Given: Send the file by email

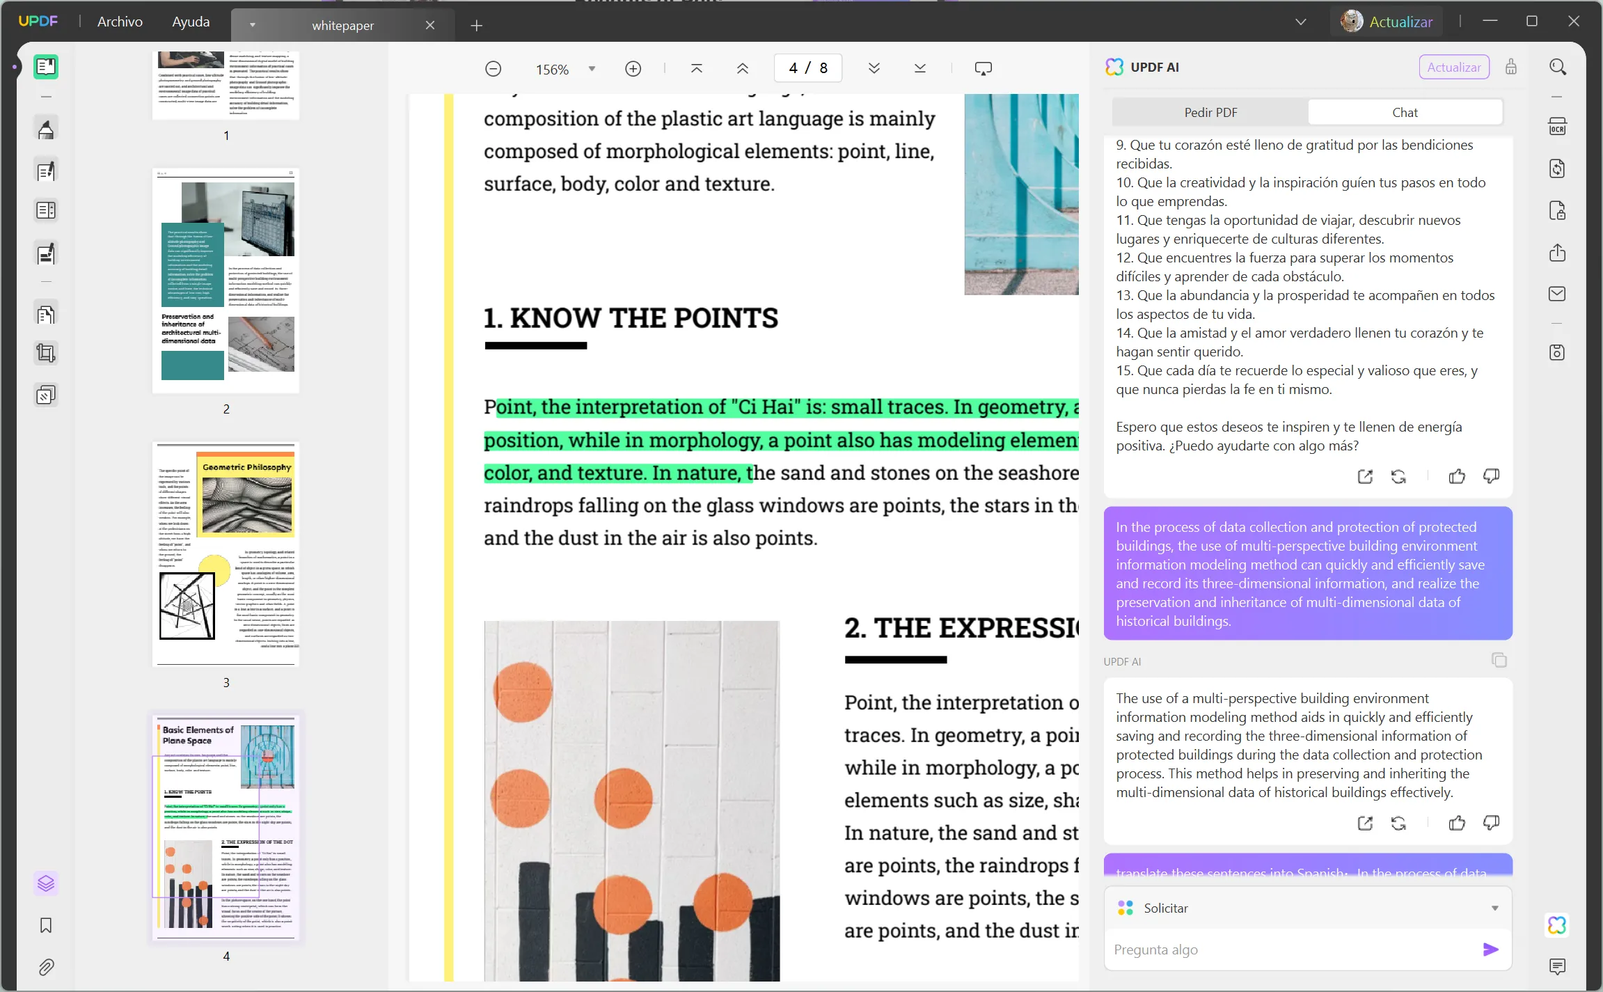Looking at the screenshot, I should [x=1558, y=294].
